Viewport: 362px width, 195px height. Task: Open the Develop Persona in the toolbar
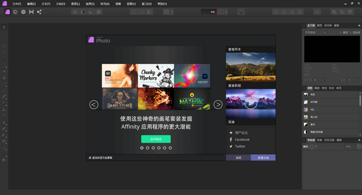click(x=23, y=12)
